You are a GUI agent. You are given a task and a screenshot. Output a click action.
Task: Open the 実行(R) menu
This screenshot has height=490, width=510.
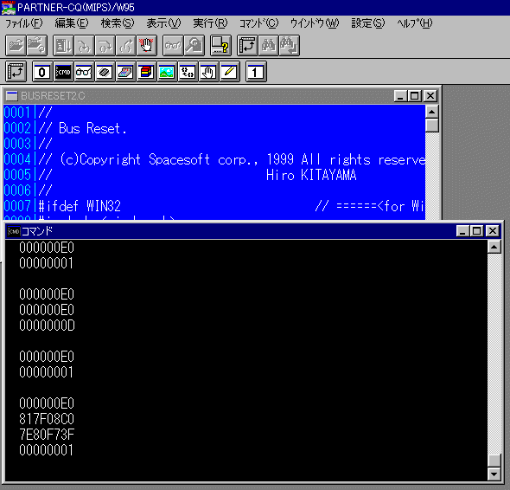pos(210,23)
